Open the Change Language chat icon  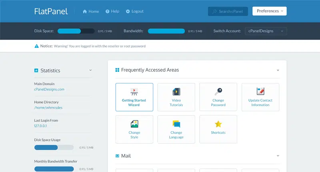coord(176,124)
